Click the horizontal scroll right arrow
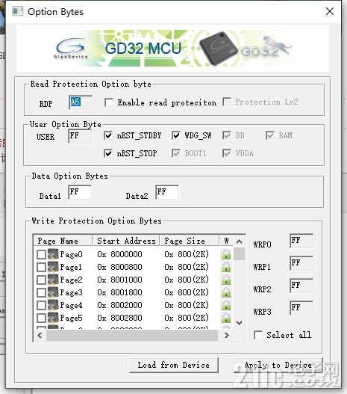347x394 pixels. click(x=226, y=335)
